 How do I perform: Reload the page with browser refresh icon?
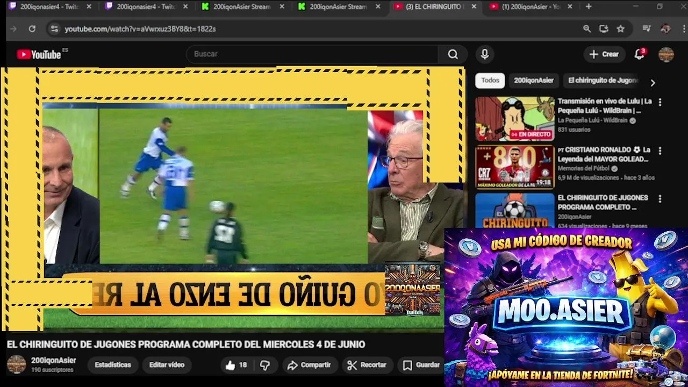click(32, 29)
